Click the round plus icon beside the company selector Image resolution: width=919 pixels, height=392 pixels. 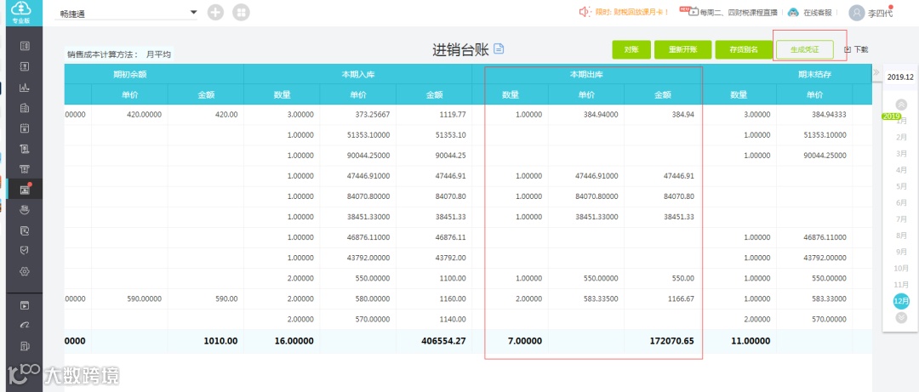(x=215, y=12)
